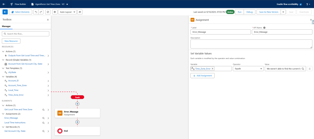Open the Auto-Layout dropdown

coord(67,12)
